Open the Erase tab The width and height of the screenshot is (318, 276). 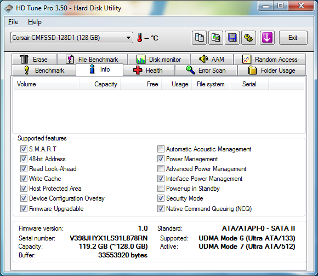click(x=35, y=59)
